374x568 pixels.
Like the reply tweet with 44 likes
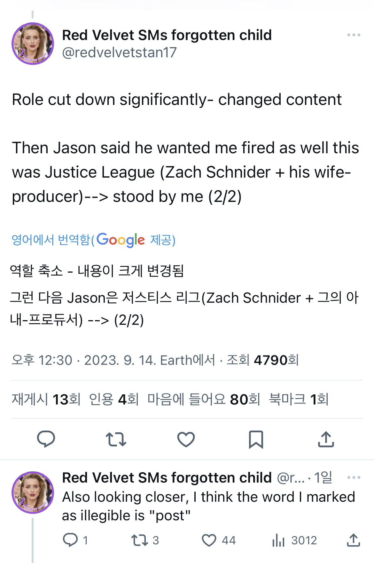209,540
